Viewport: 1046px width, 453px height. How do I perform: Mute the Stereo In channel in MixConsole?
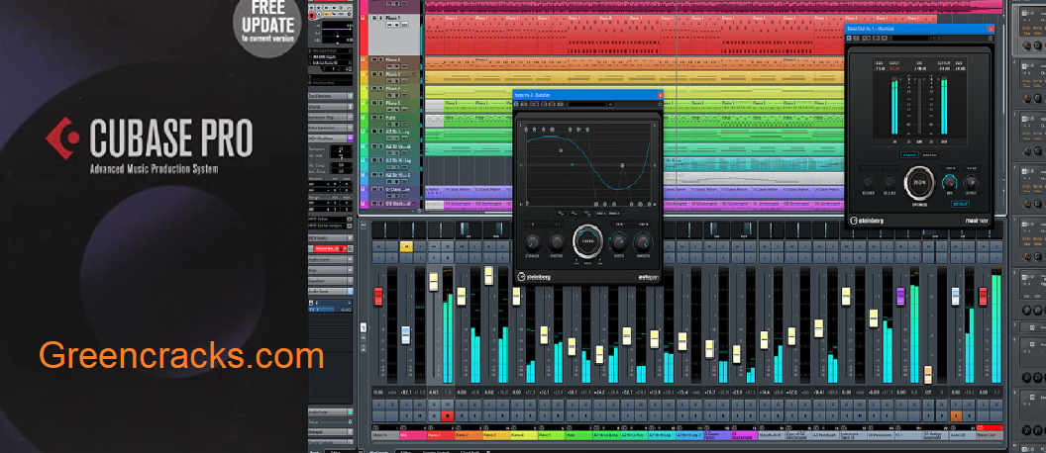(377, 246)
